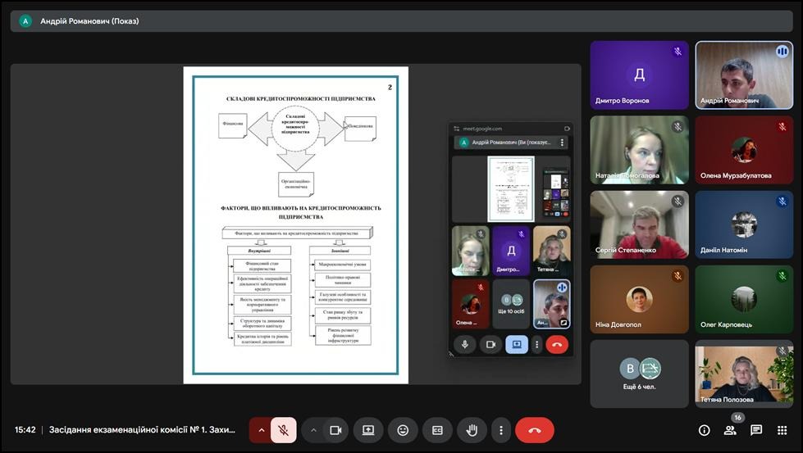Click the meeting title 'Засідання екзаменаційної комісії'
Screen dimensions: 803x453
pyautogui.click(x=142, y=430)
